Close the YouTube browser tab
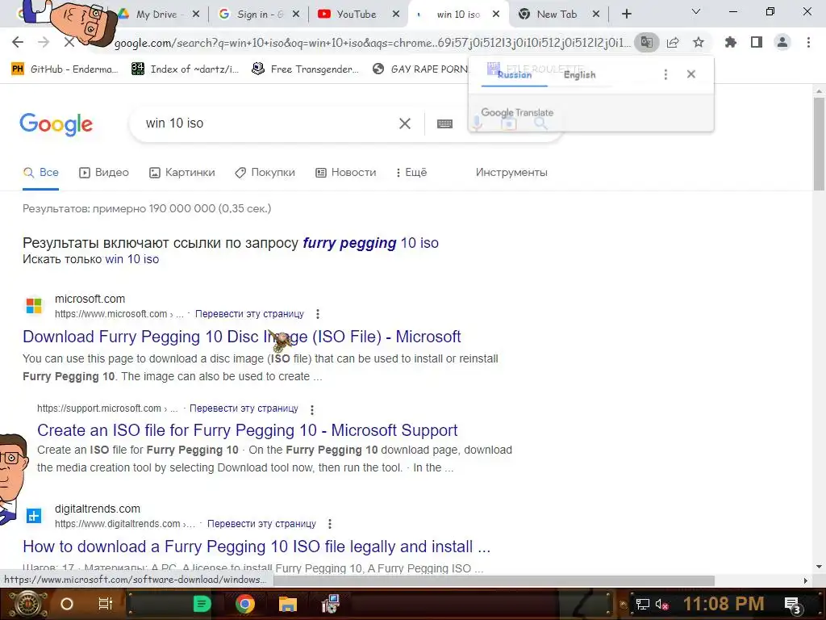826x620 pixels. pyautogui.click(x=396, y=15)
